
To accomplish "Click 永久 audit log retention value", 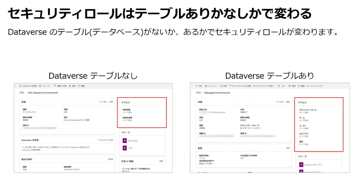I will [242, 158].
